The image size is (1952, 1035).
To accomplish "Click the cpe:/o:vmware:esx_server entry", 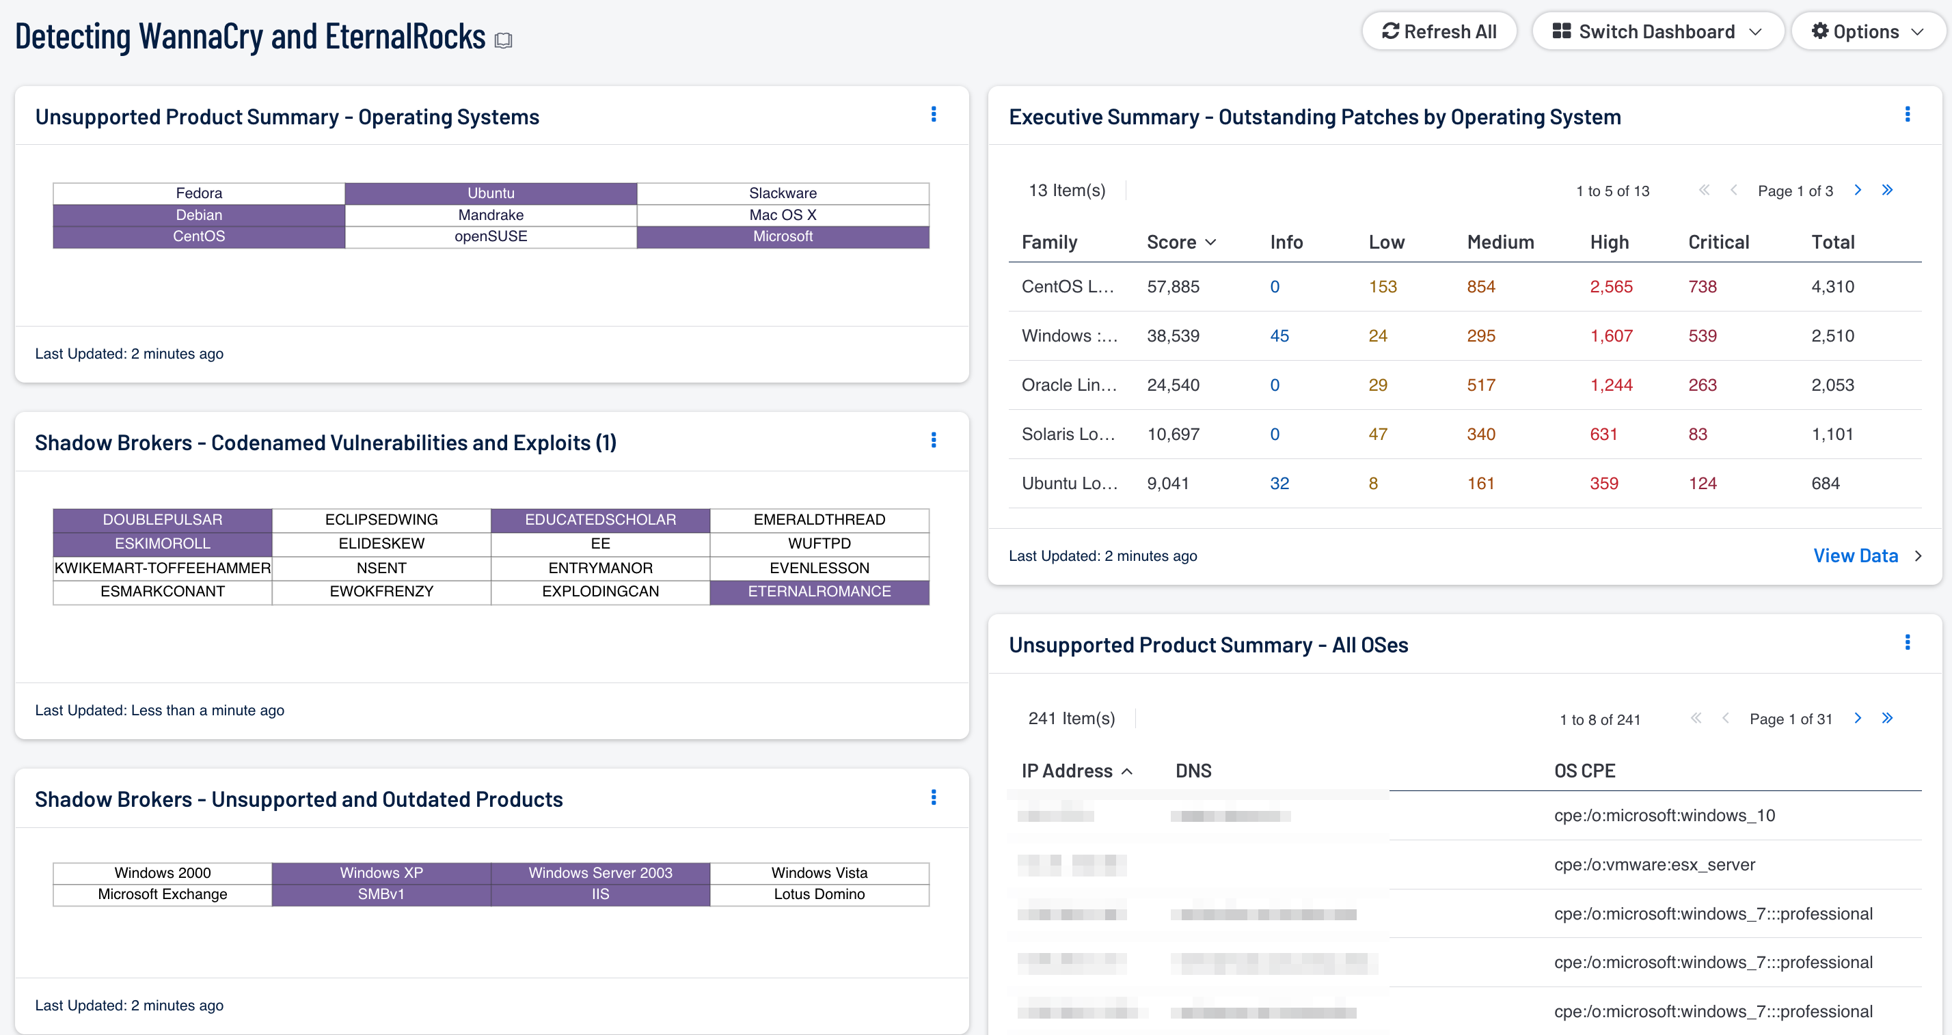I will pyautogui.click(x=1654, y=866).
